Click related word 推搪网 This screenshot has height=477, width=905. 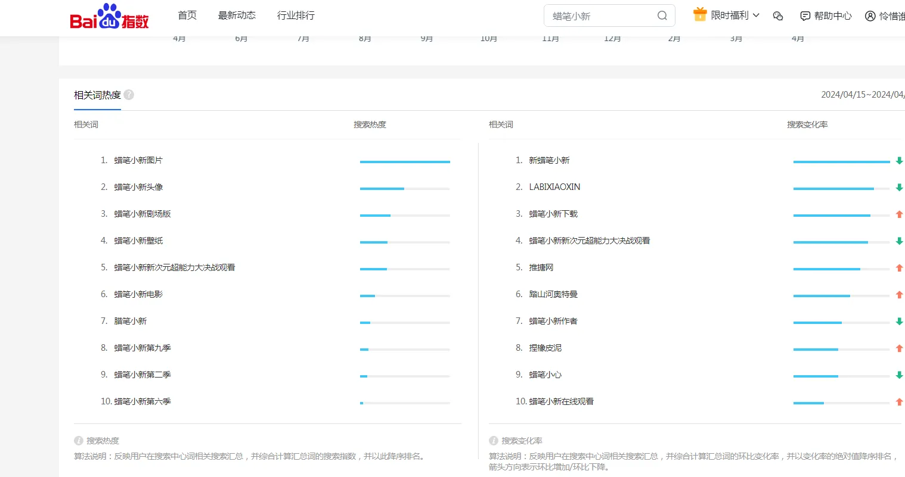click(x=541, y=267)
